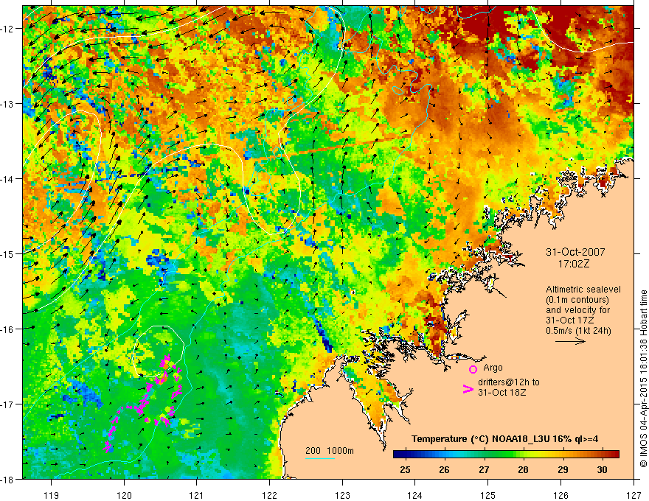
Task: Click the '119' longitude axis label
Action: (52, 495)
